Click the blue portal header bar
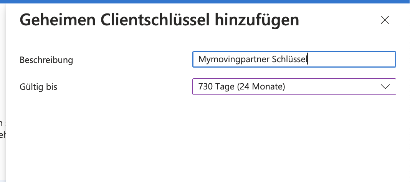Screen dimensions: 410x182 [205, 2]
